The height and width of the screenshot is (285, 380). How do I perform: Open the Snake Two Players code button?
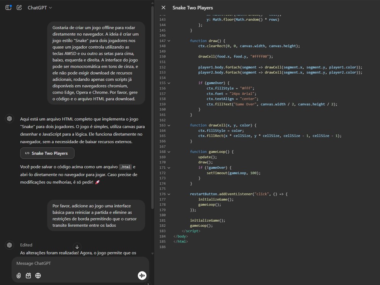(47, 153)
